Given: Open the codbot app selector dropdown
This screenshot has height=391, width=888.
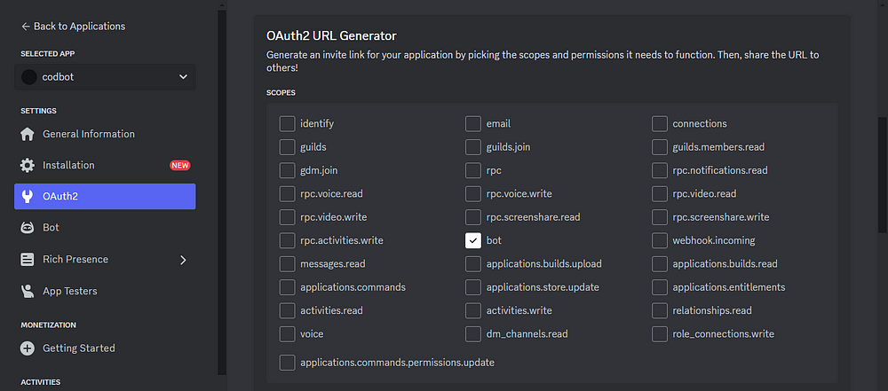Looking at the screenshot, I should [x=105, y=77].
